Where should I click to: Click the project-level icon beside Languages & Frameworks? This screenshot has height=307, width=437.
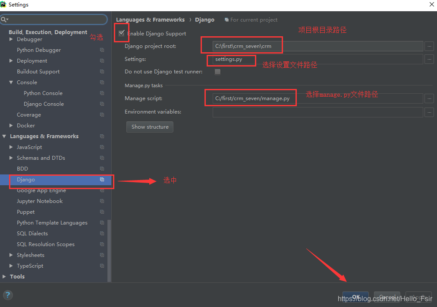[x=102, y=136]
